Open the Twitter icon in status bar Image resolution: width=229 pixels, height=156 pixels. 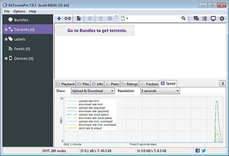click(x=204, y=151)
